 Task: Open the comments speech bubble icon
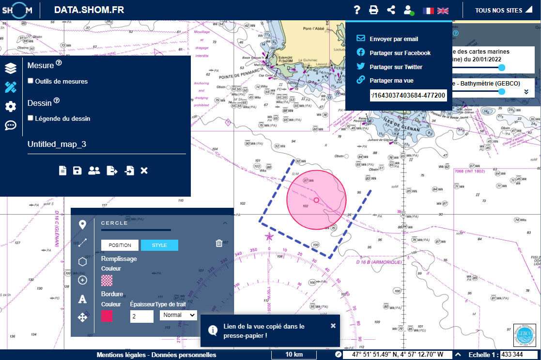[11, 125]
